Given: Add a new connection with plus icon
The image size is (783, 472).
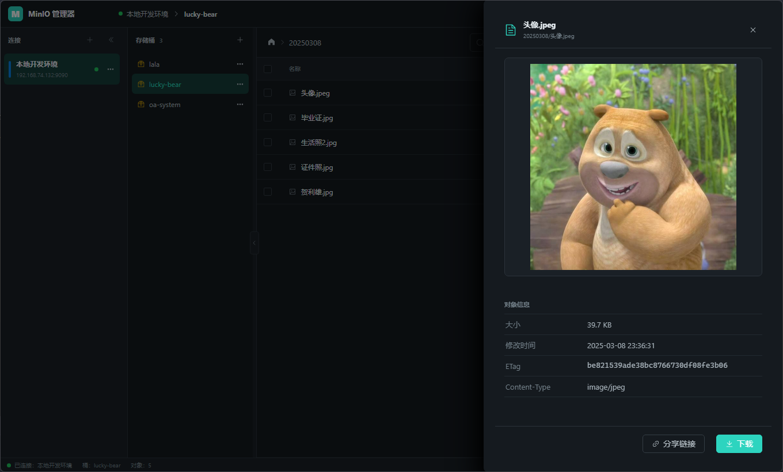Looking at the screenshot, I should (x=89, y=40).
